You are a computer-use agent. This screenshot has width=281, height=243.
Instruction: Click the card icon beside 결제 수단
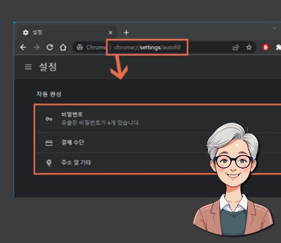[x=49, y=143]
